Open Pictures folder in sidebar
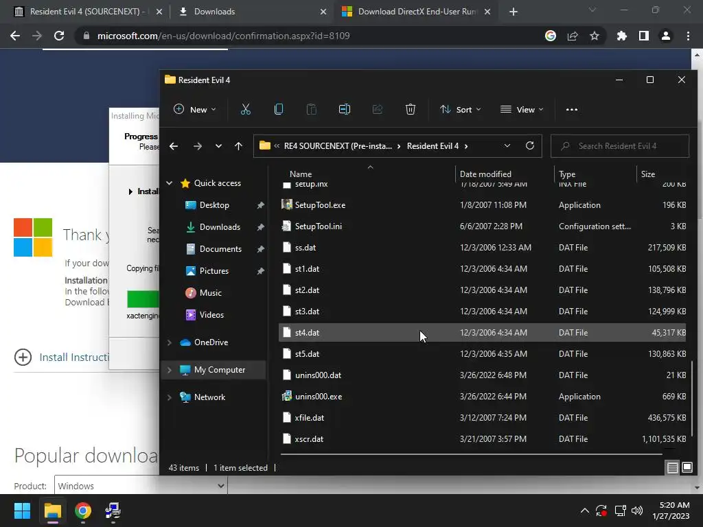Image resolution: width=703 pixels, height=527 pixels. [214, 270]
